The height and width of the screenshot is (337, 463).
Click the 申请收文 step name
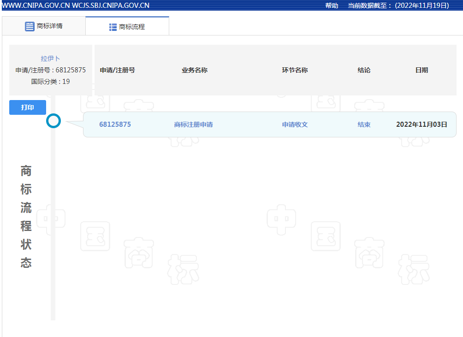tap(295, 124)
